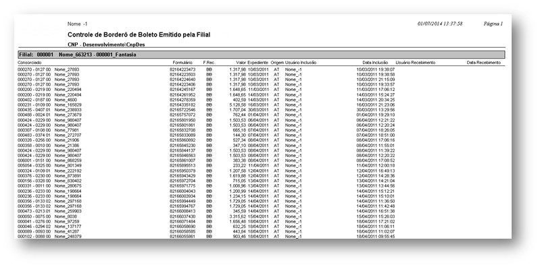Select formulário number 82164223503

pos(182,74)
